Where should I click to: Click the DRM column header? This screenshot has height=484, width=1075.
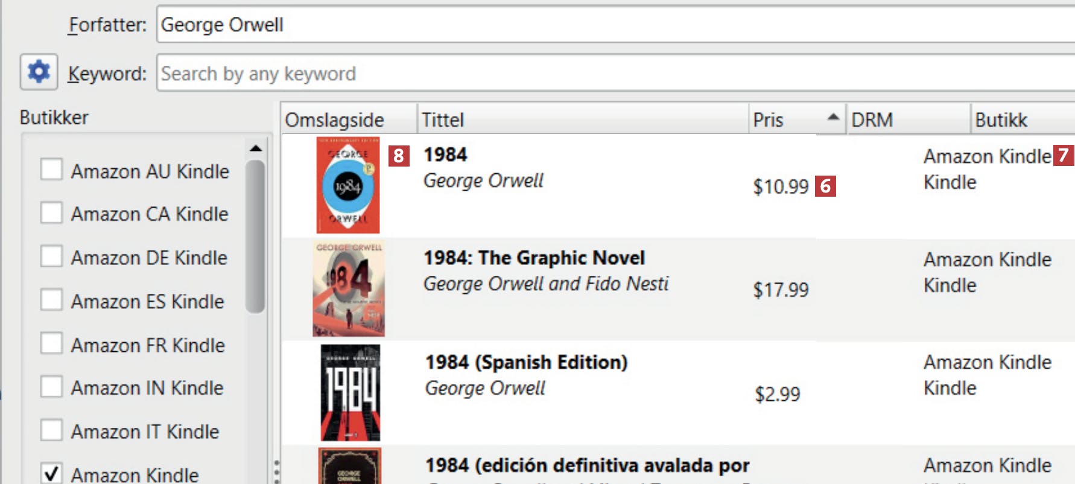click(x=907, y=119)
